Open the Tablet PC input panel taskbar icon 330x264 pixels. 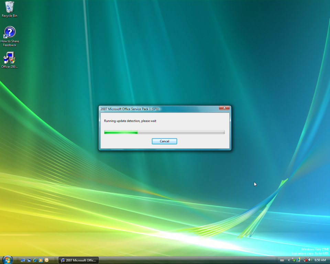pyautogui.click(x=282, y=260)
